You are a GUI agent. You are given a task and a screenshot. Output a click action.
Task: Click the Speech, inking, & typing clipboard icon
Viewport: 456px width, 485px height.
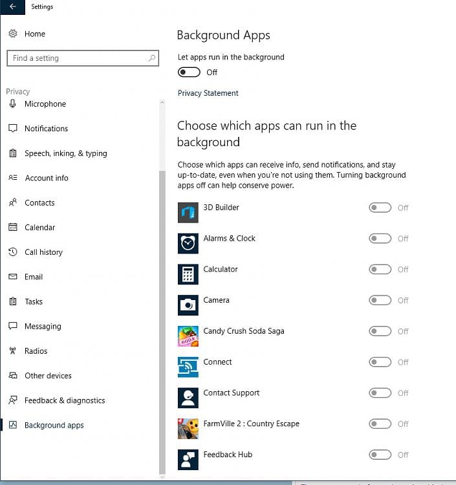[13, 153]
